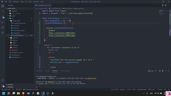Open Windows Start menu

click(4, 93)
